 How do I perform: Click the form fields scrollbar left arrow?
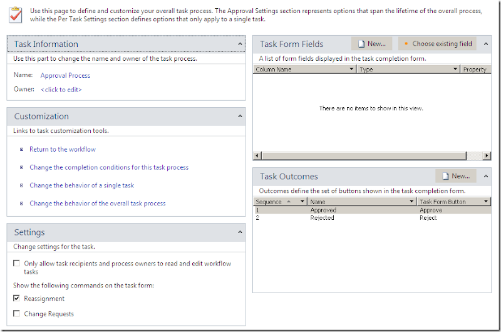click(x=257, y=155)
